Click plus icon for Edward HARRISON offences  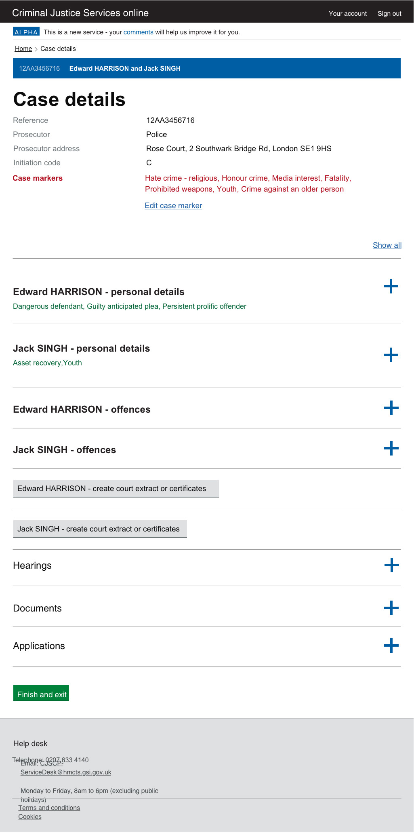point(391,408)
